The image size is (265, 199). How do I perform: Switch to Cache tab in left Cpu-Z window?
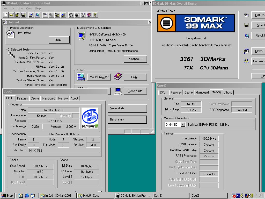click(x=35, y=98)
